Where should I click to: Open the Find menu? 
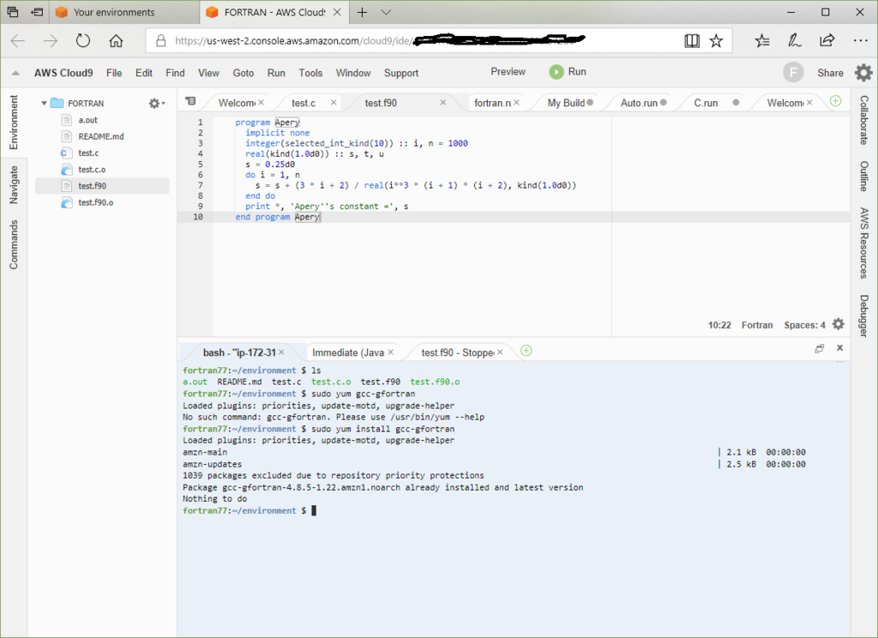point(175,73)
